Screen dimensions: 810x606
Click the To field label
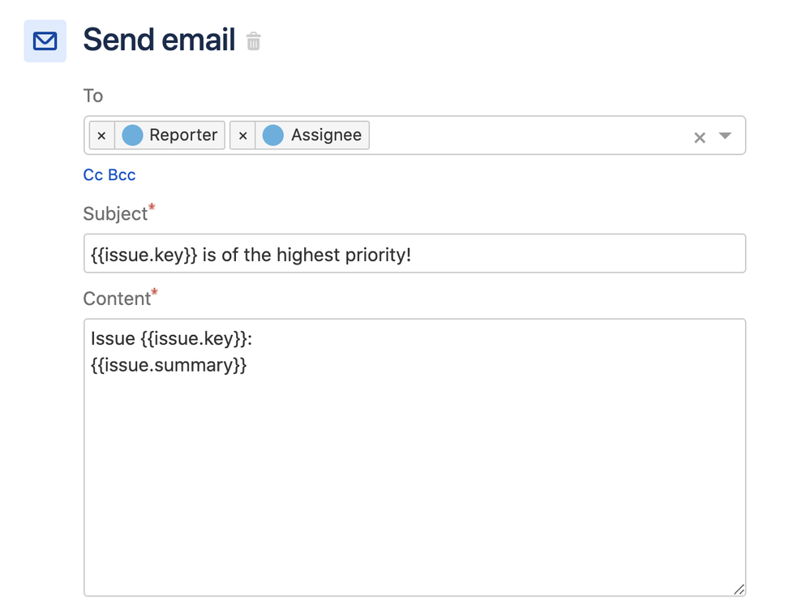point(93,96)
